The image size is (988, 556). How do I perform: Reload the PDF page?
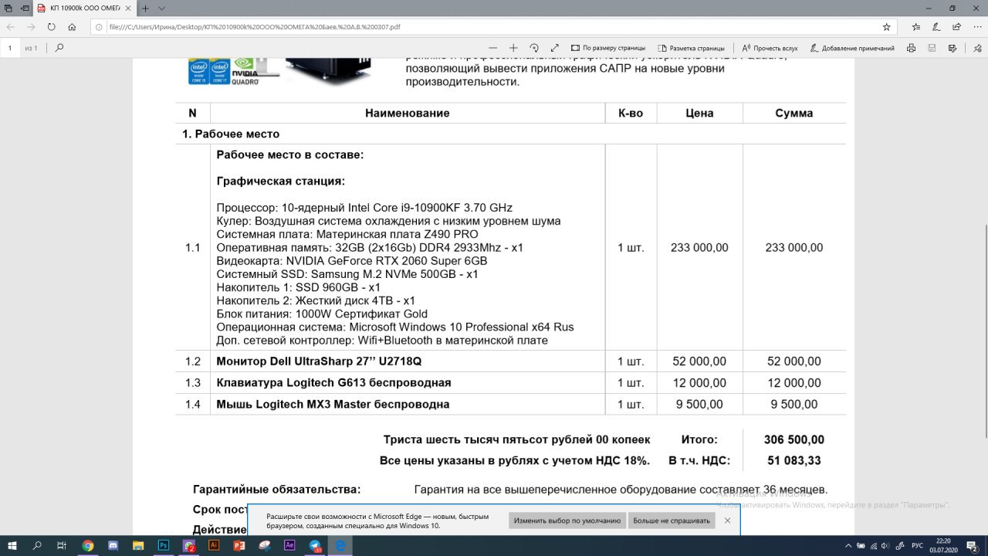click(52, 26)
